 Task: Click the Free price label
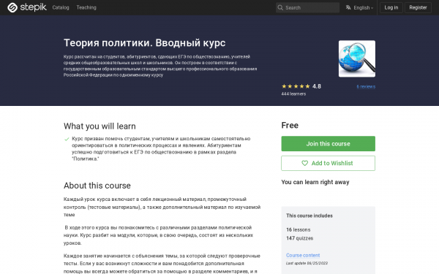tap(290, 125)
